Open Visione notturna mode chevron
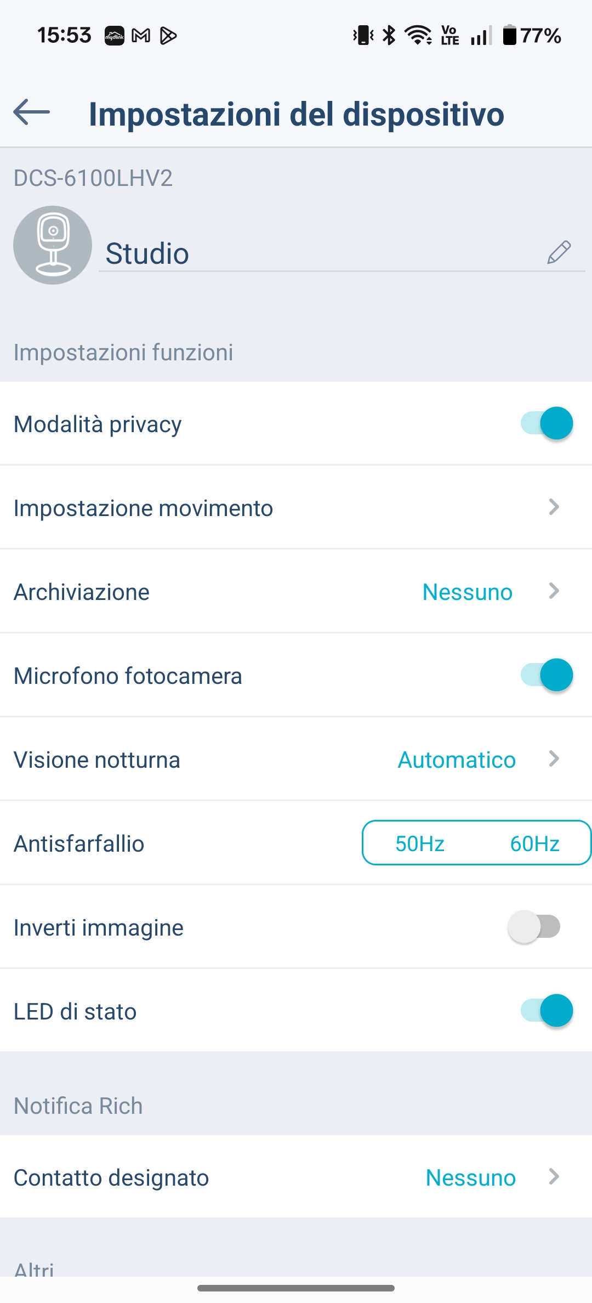Screen dimensions: 592x1303 [554, 759]
